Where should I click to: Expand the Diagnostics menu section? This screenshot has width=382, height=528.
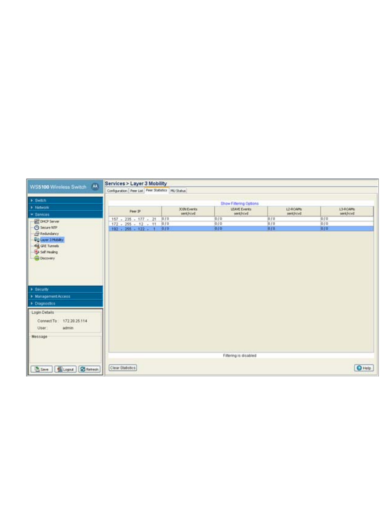coord(65,304)
